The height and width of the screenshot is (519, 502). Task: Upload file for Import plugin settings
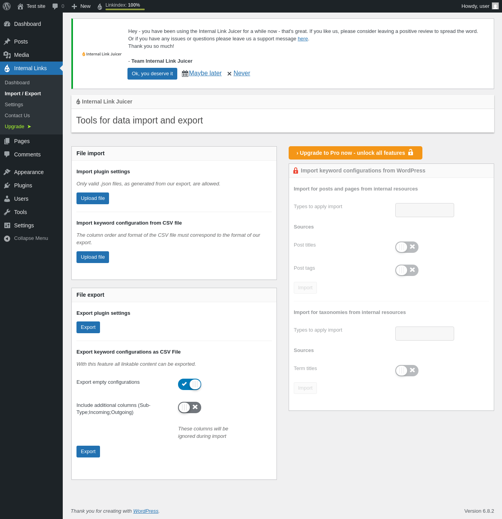click(93, 198)
